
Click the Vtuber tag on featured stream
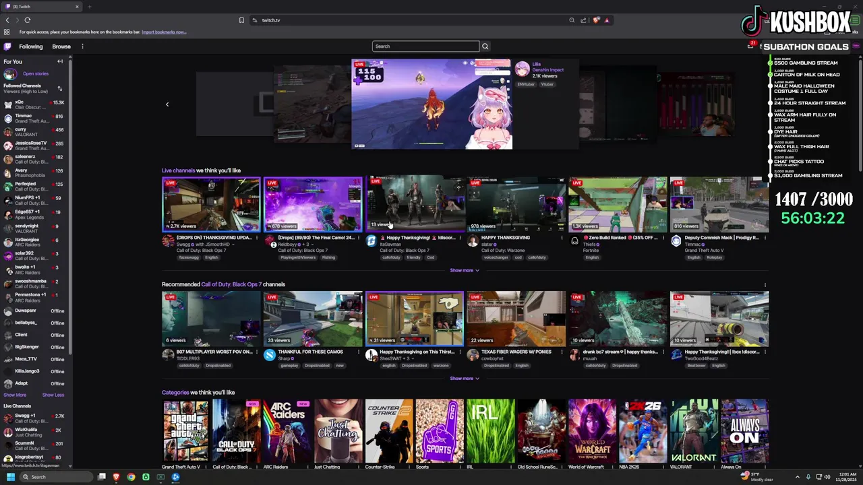pyautogui.click(x=547, y=84)
